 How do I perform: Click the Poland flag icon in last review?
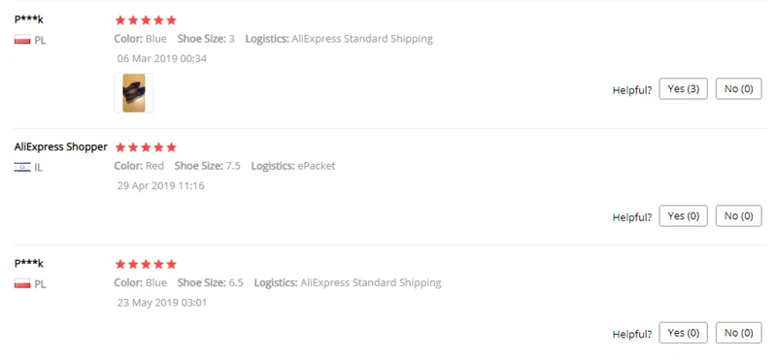[22, 284]
